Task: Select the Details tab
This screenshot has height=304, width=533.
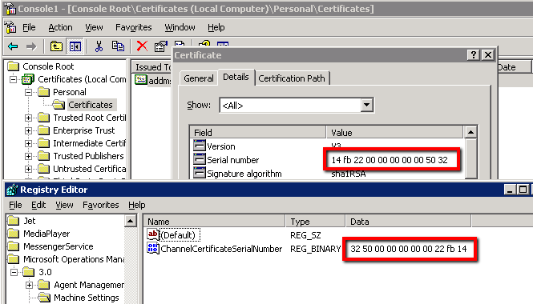Action: (236, 77)
